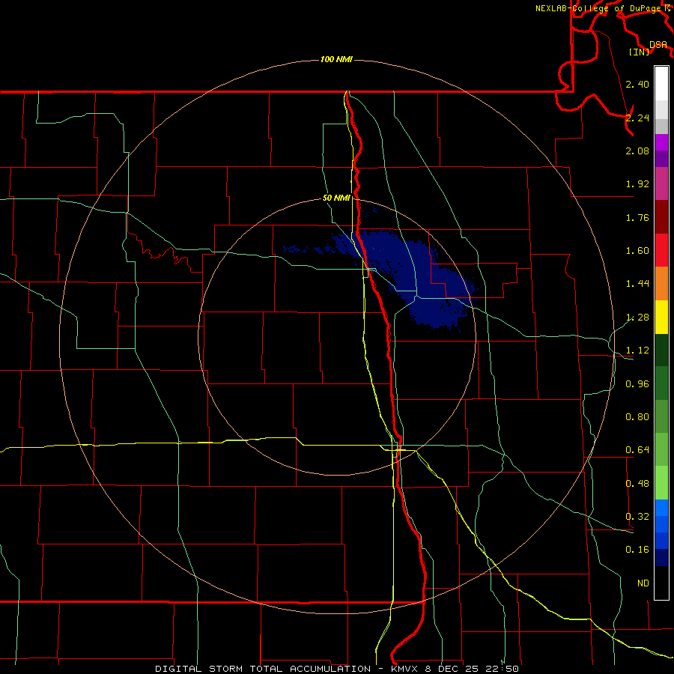674x674 pixels.
Task: Click the '22:50' time stamp
Action: (502, 669)
